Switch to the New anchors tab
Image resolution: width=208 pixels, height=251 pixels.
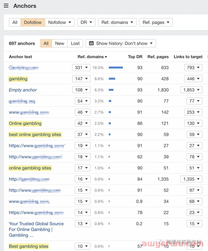tap(60, 43)
